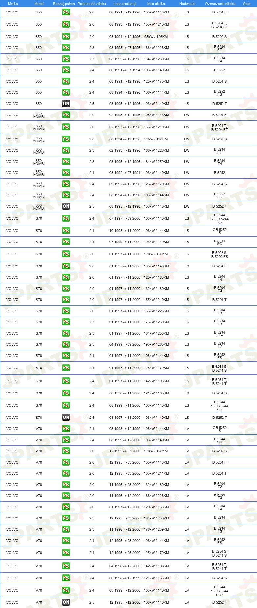Click the Marka column header
This screenshot has width=257, height=608.
click(13, 4)
